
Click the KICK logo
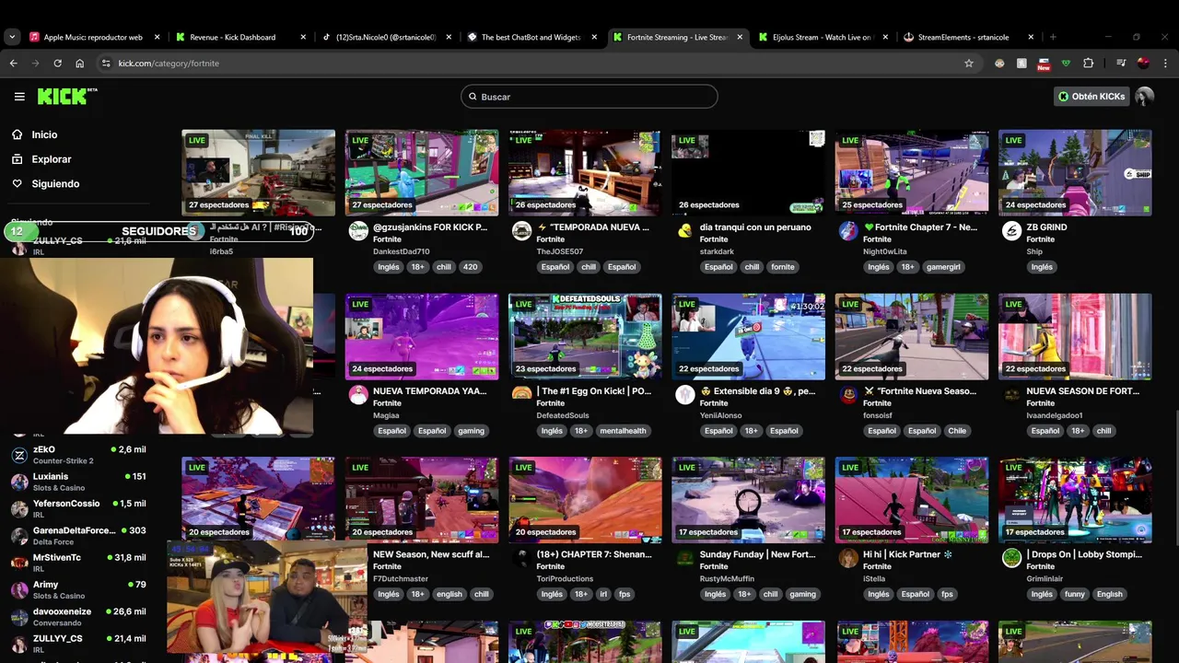pos(66,96)
